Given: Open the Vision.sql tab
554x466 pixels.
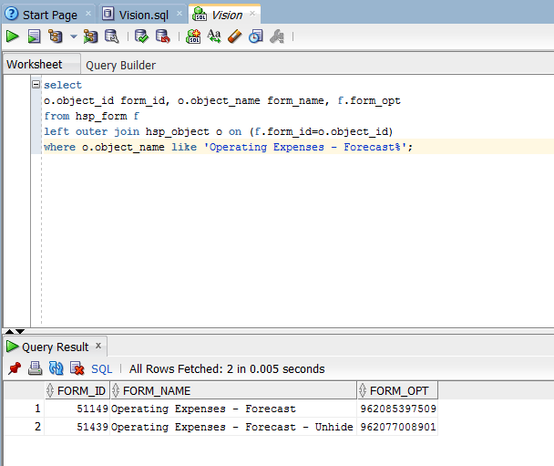Looking at the screenshot, I should [x=143, y=16].
